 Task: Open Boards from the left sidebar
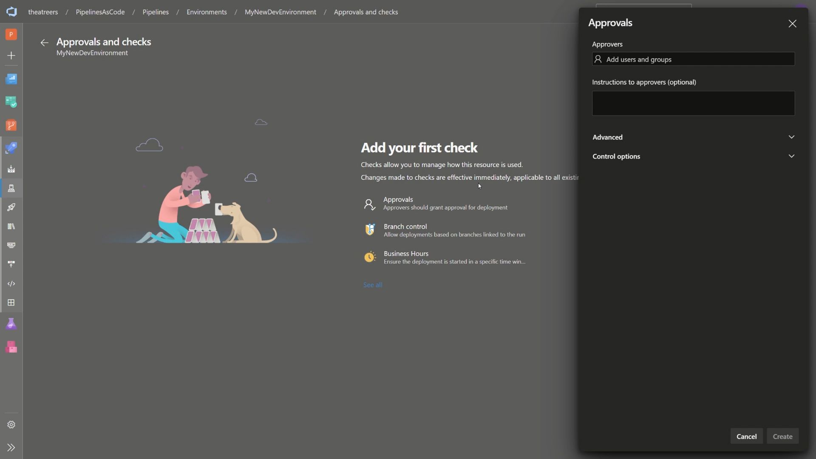[x=11, y=102]
